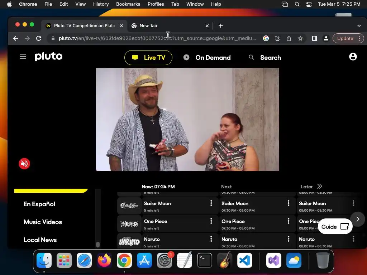This screenshot has width=367, height=275.
Task: Click the Google icon in address bar
Action: (266, 38)
